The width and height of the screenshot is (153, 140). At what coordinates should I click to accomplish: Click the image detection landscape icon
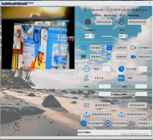[x=83, y=57]
